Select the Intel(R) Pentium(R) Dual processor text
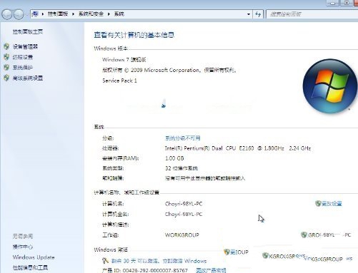 pos(238,148)
